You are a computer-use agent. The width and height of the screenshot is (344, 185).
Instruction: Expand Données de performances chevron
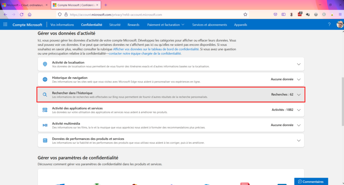[299, 140]
